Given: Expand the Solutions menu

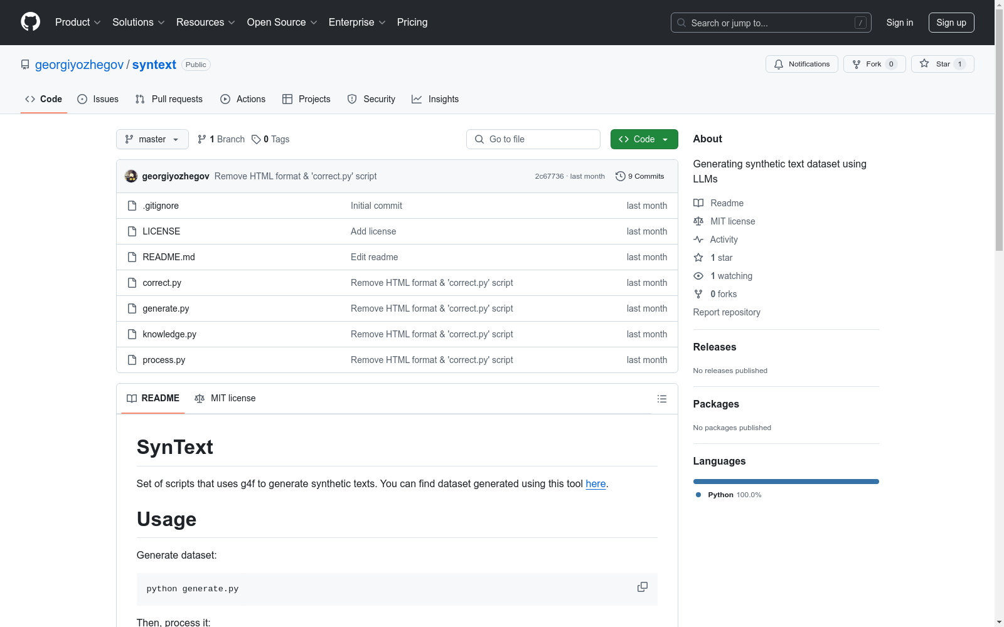Looking at the screenshot, I should click(139, 23).
